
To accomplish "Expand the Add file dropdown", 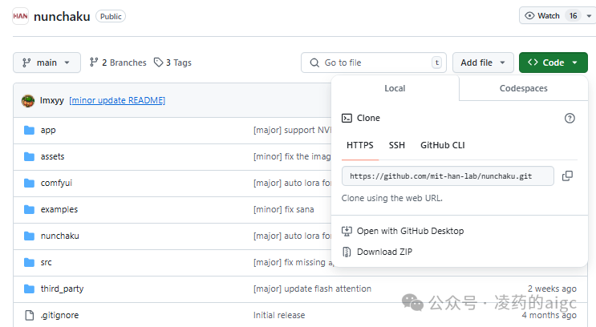I will (x=483, y=63).
